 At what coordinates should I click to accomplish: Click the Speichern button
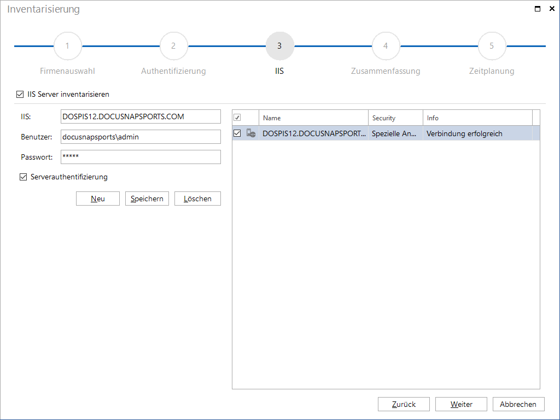click(147, 199)
